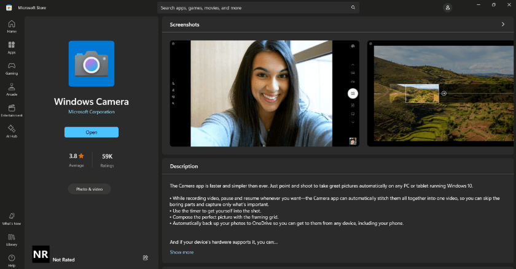
Task: Expand Screenshots section with chevron arrow
Action: [503, 25]
